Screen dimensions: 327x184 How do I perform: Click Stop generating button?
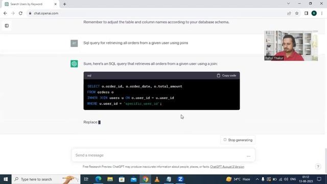point(238,140)
